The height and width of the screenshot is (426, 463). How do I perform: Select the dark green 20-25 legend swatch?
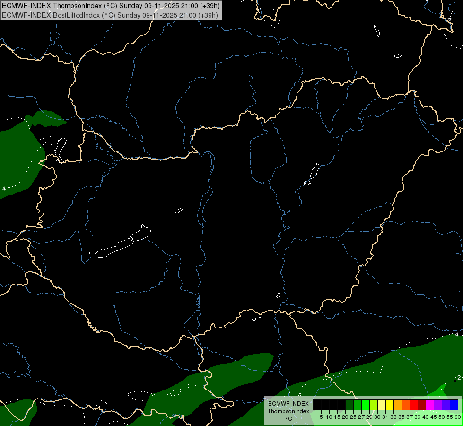349,405
